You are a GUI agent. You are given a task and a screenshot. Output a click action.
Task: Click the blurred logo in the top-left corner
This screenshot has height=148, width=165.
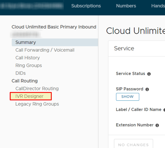click(x=32, y=6)
